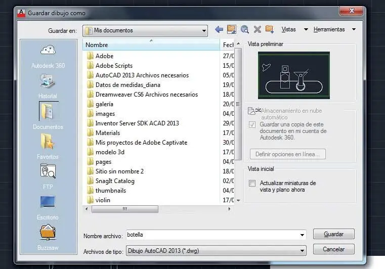Click the violin folder icon
Viewport: 385px width, 269px height.
(90, 200)
